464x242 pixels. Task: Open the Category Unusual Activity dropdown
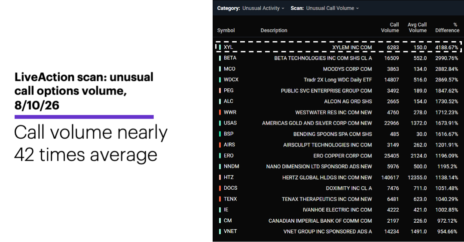pos(263,8)
